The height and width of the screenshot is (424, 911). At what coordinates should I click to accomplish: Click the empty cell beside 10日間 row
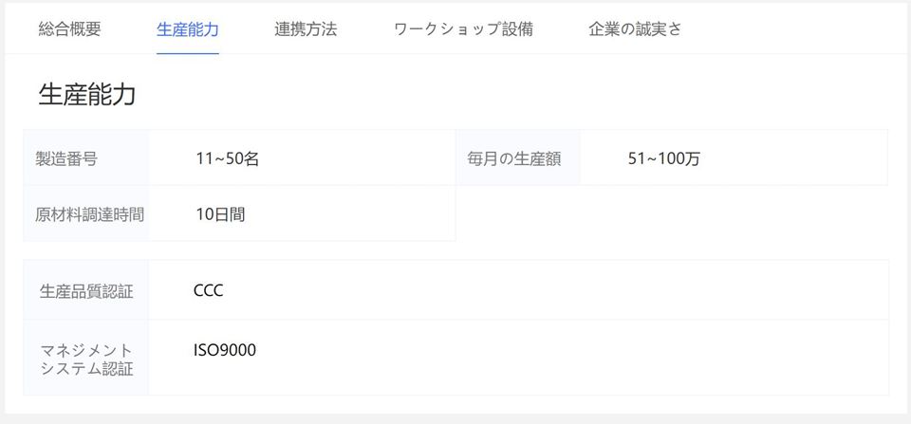[672, 213]
